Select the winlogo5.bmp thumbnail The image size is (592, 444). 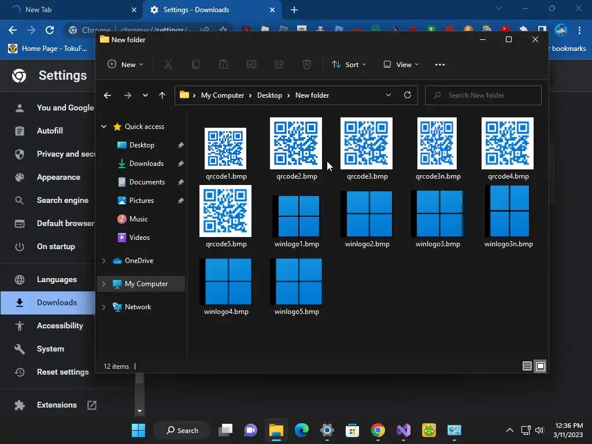(297, 282)
